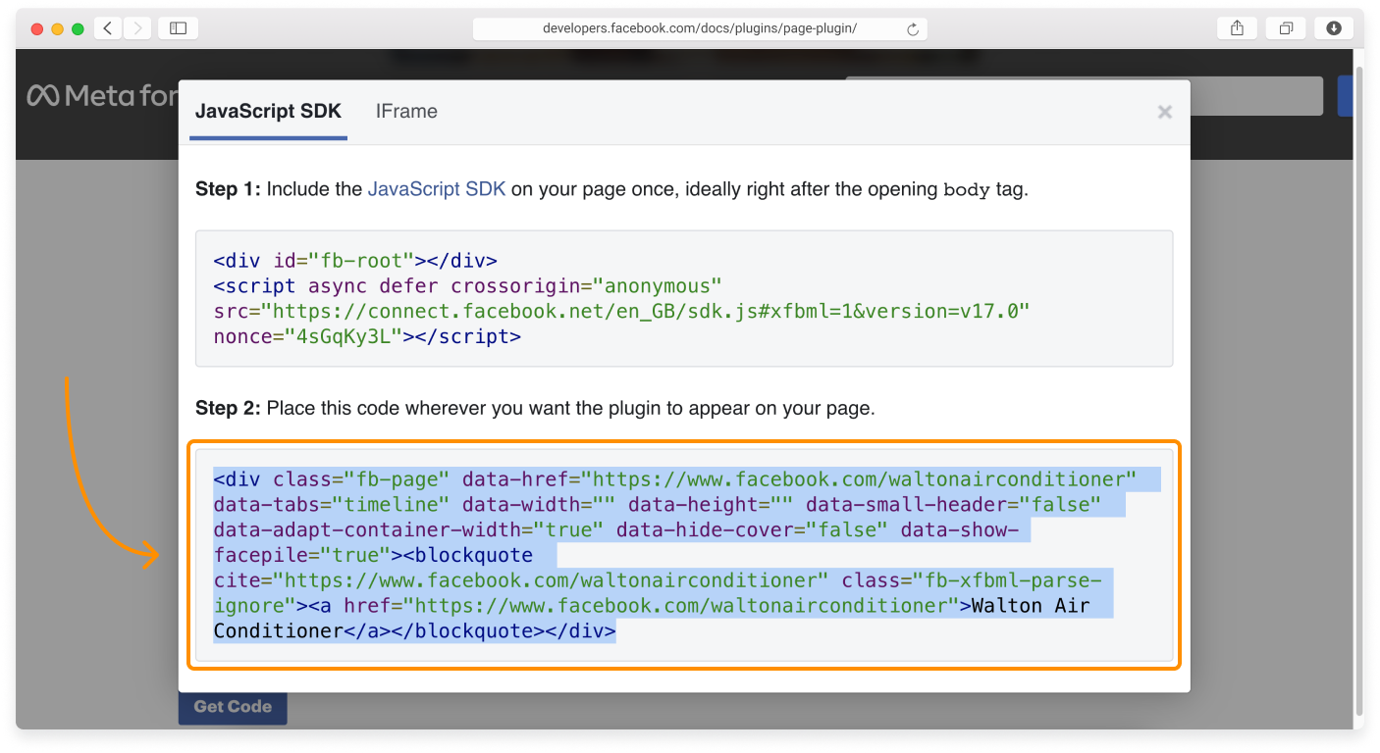Screen dimensions: 1380x753
Task: Open Downloads icon in toolbar
Action: click(1334, 28)
